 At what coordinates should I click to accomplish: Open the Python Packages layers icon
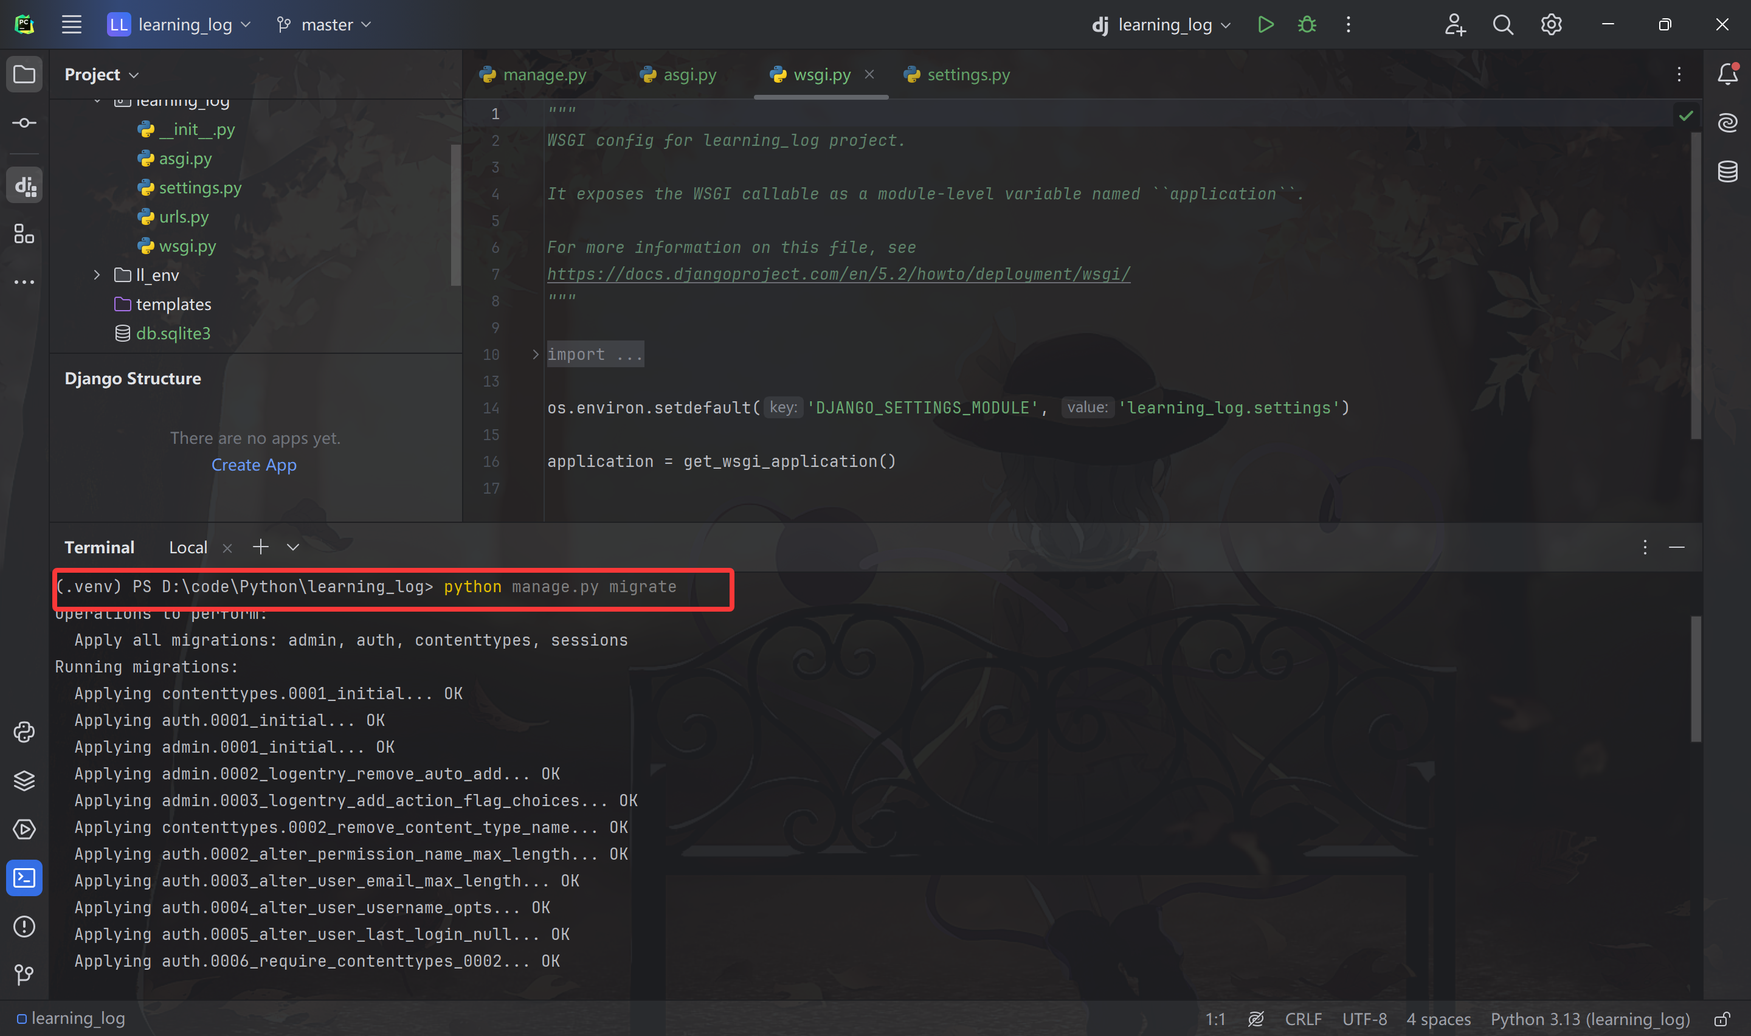[x=24, y=781]
